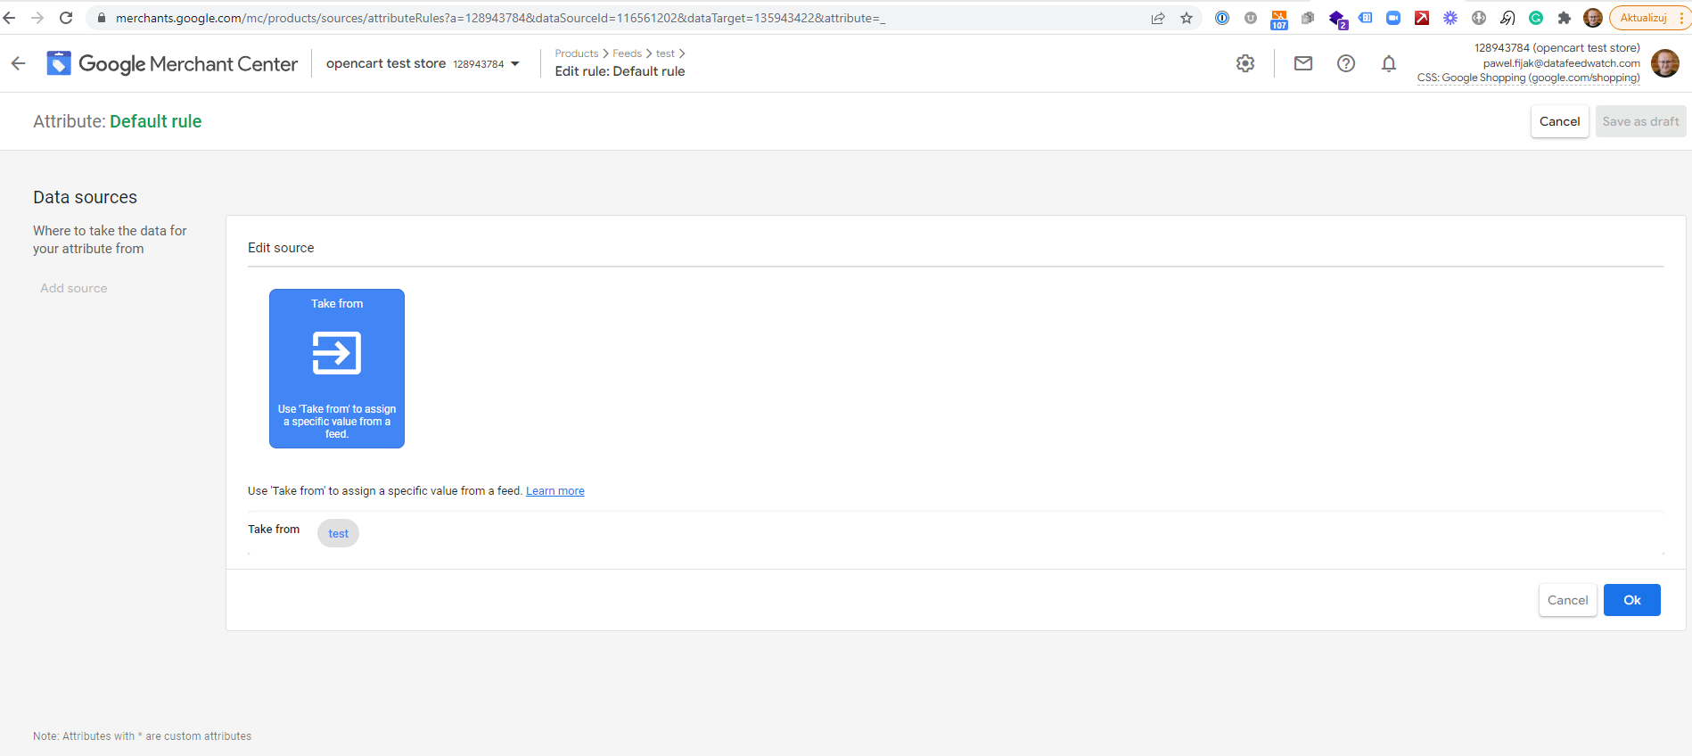Open the red arrow extension
Screen dimensions: 1692x756
[1422, 18]
